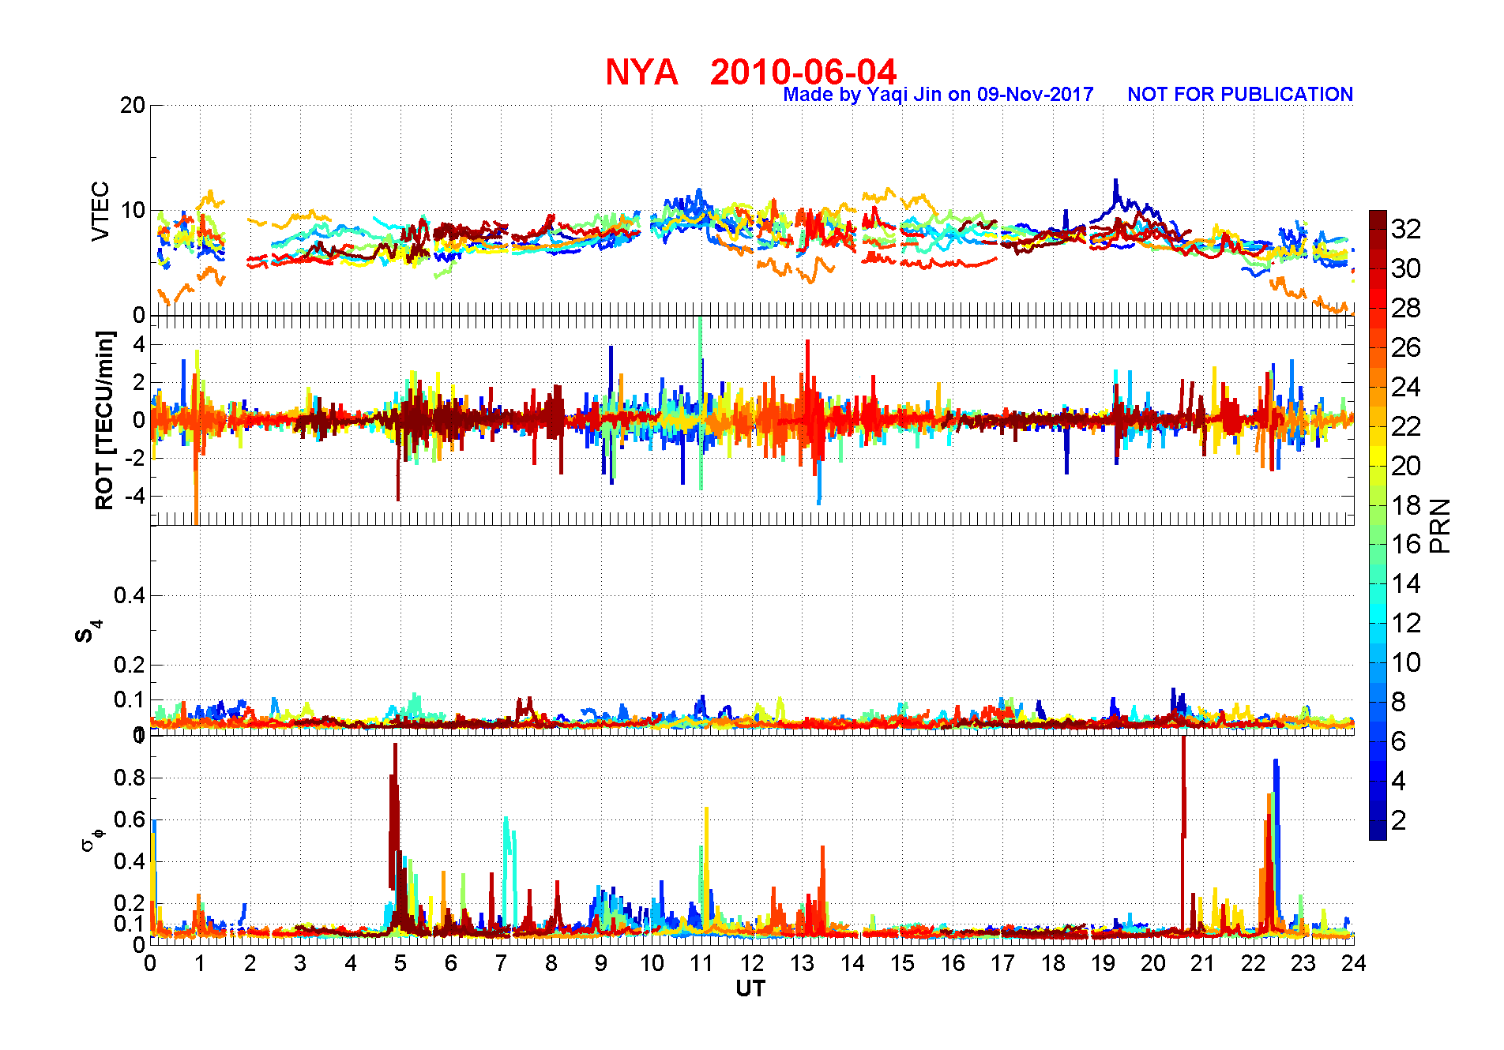
Task: Click the "-4" tick on ROT axis
Action: (136, 497)
